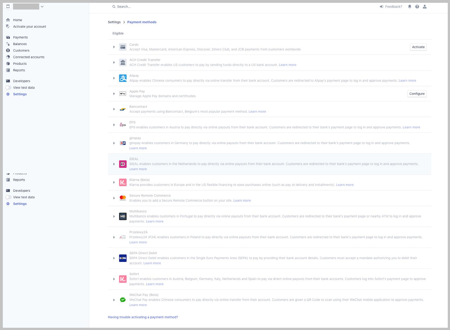
Task: Expand the WeChat Pay (Beta) row
Action: [x=114, y=300]
